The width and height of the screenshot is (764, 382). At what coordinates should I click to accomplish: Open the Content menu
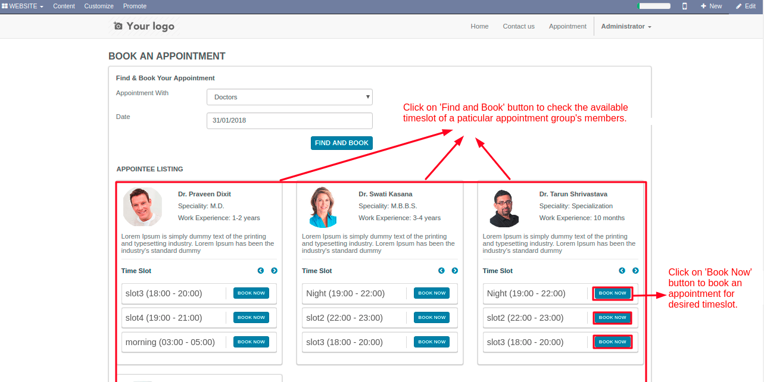[64, 6]
